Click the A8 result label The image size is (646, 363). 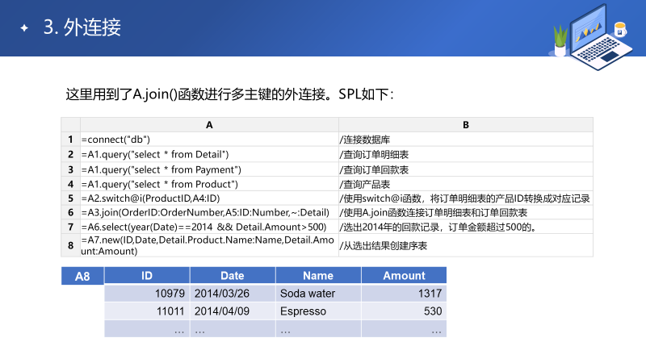[82, 276]
